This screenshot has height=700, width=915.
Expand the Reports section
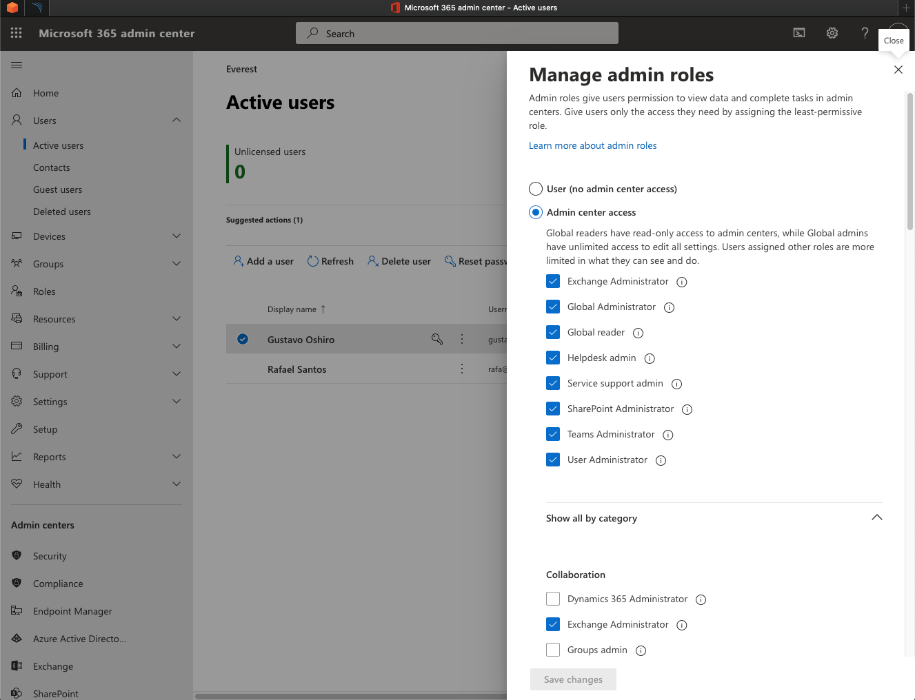point(177,456)
